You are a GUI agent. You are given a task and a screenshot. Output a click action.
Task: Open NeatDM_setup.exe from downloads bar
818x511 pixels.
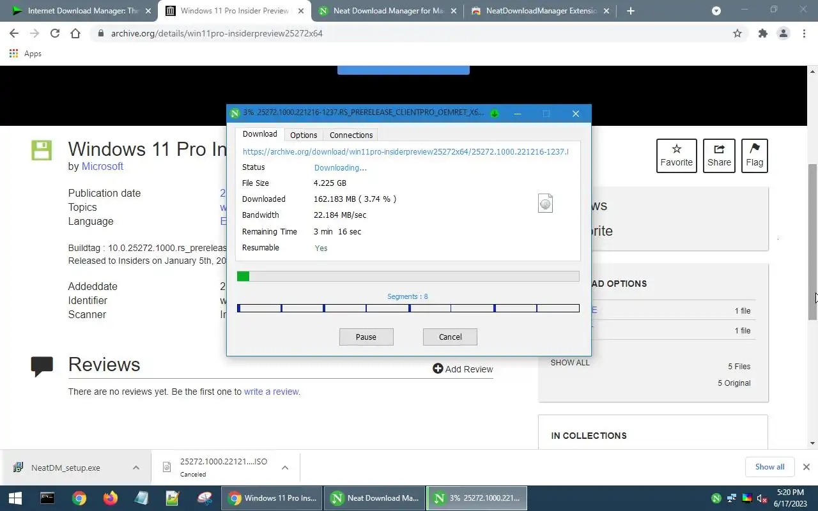click(x=65, y=468)
